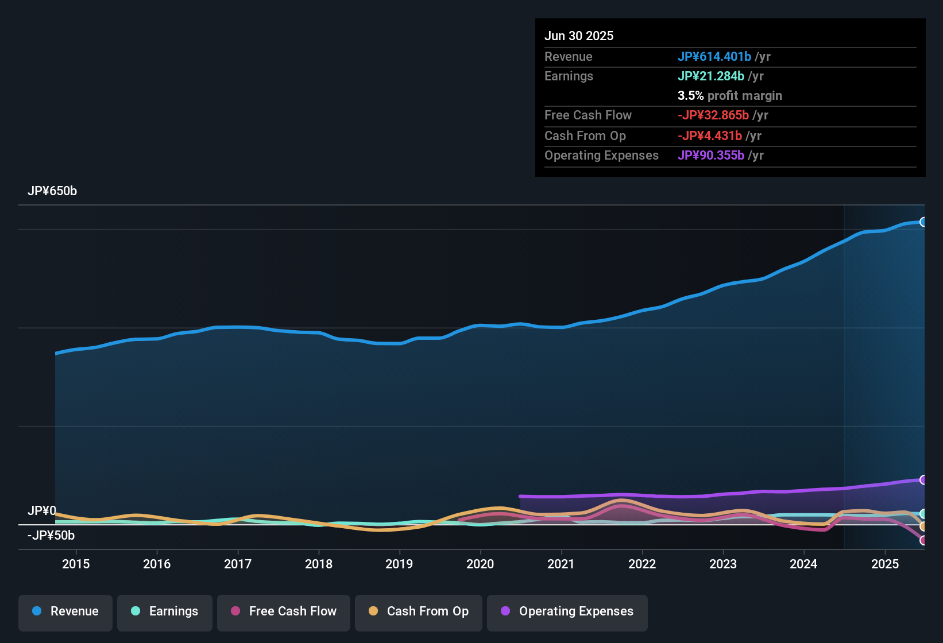Toggle the Revenue series visibility
Image resolution: width=943 pixels, height=643 pixels.
65,611
